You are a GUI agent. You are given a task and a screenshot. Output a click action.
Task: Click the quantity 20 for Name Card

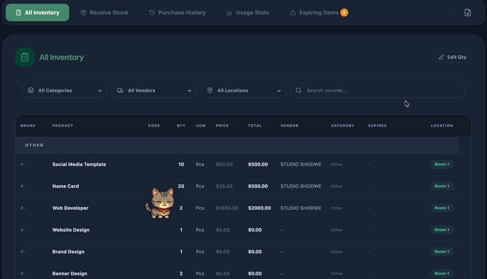pyautogui.click(x=181, y=186)
